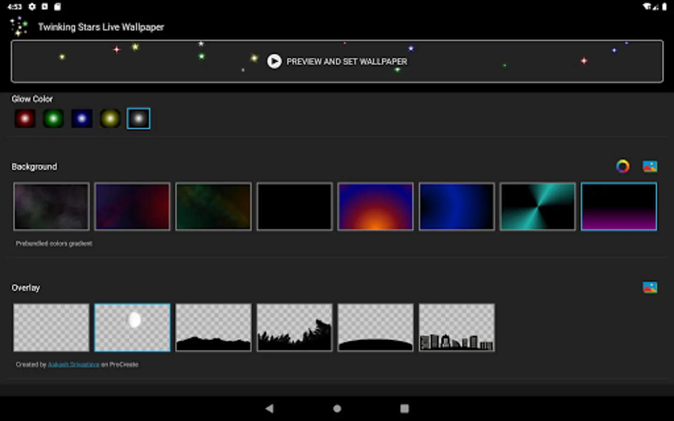Select the orange sunset gradient background
Viewport: 674px width, 421px height.
[x=375, y=206]
